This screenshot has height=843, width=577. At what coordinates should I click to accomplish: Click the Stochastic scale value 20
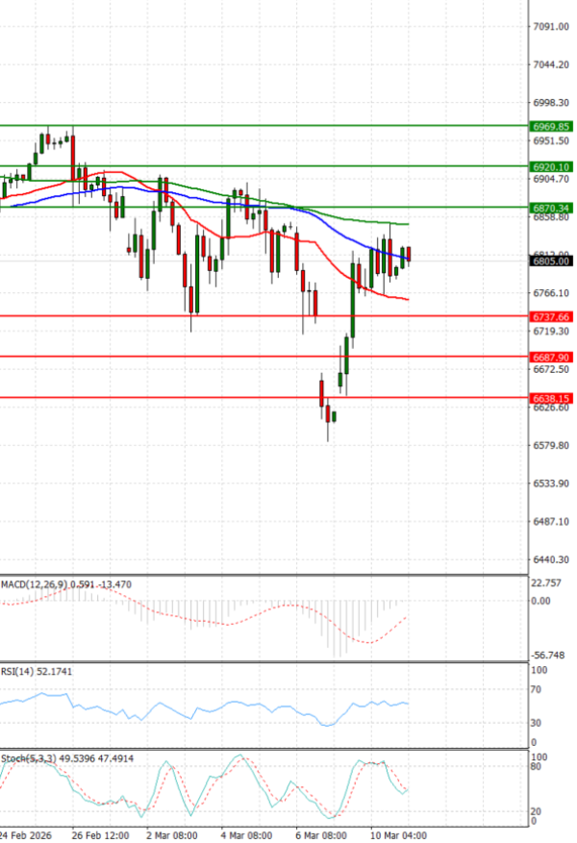[537, 812]
